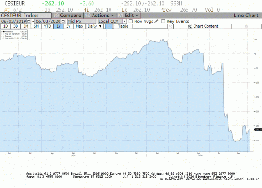Select the 6M time range tab
Image resolution: width=262 pixels, height=188 pixels.
[x=36, y=26]
